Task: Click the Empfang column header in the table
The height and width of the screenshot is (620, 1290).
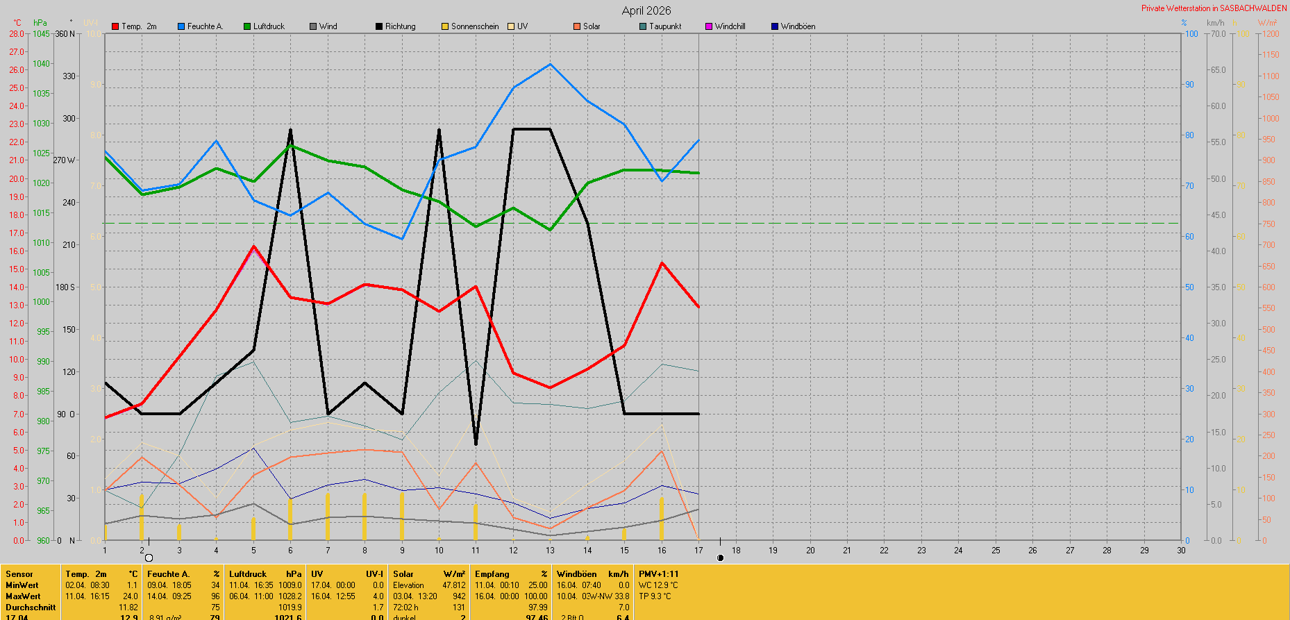Action: coord(492,574)
